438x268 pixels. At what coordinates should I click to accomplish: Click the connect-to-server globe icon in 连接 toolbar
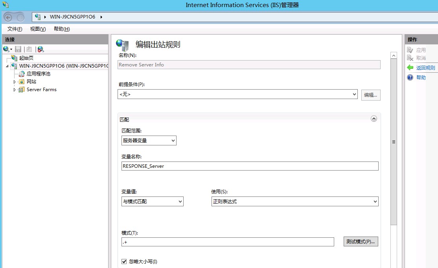tap(6, 49)
